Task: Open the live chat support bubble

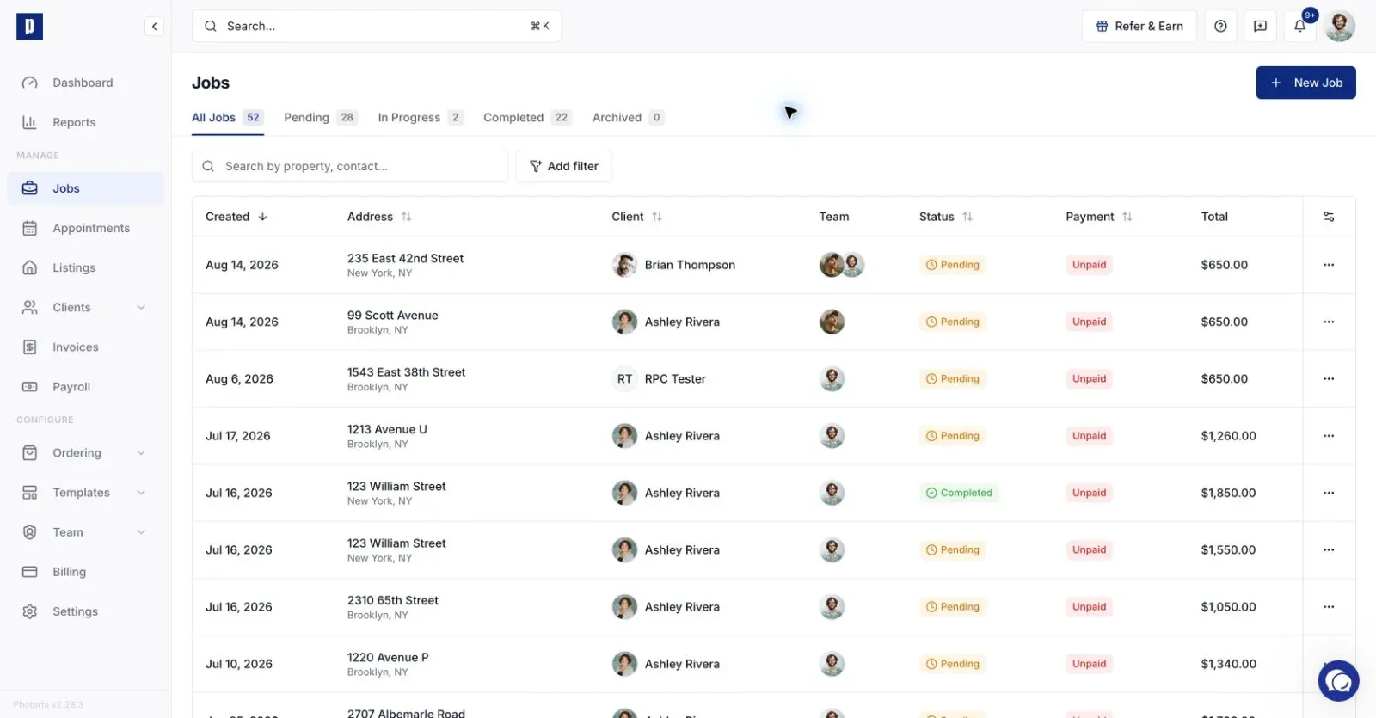Action: pos(1338,681)
